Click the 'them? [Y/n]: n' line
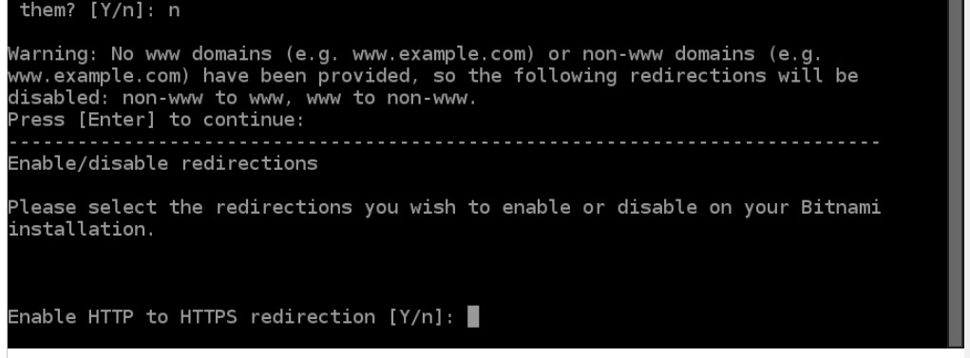 pos(100,10)
